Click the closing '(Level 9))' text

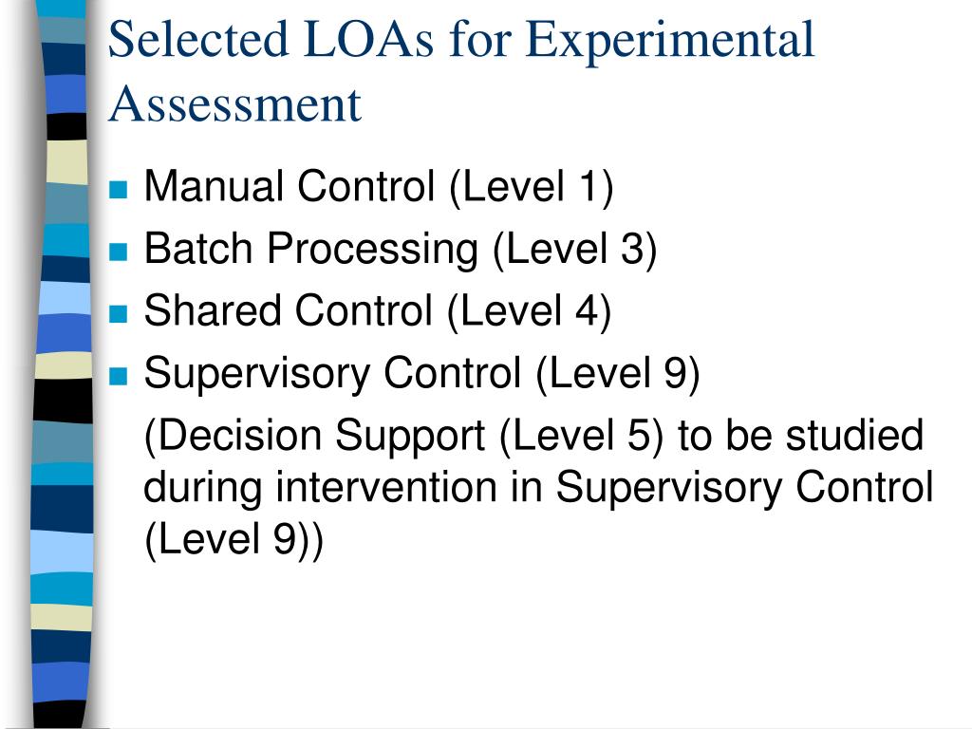(234, 540)
